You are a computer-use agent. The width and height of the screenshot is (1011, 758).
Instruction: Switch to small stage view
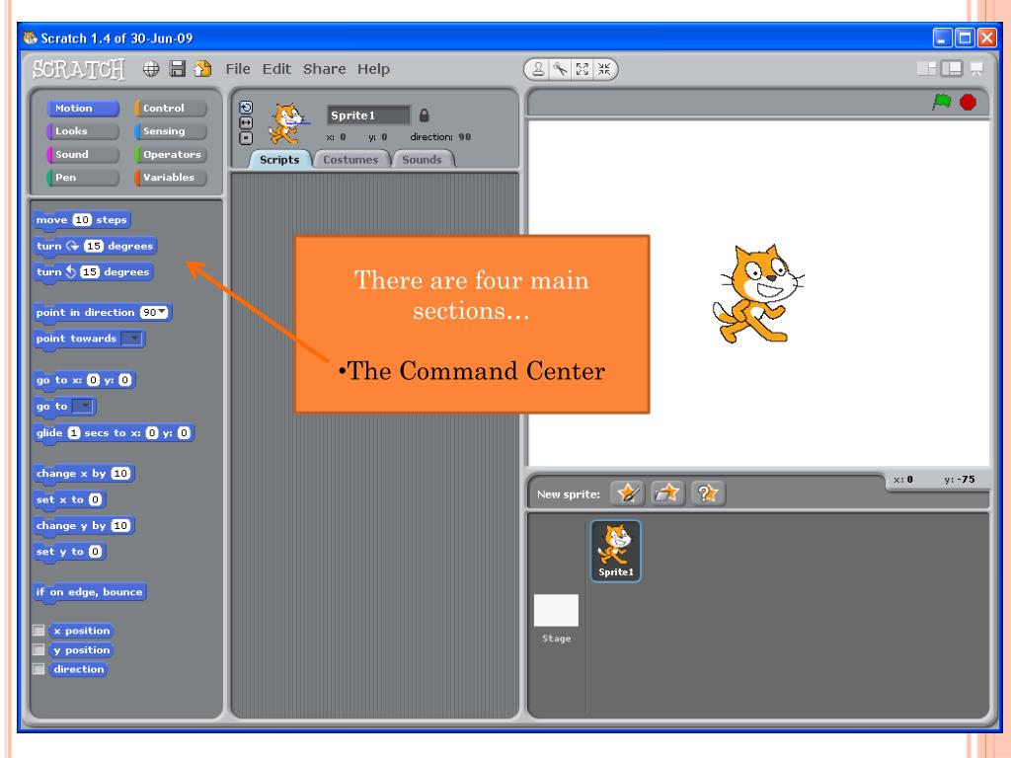(x=926, y=68)
